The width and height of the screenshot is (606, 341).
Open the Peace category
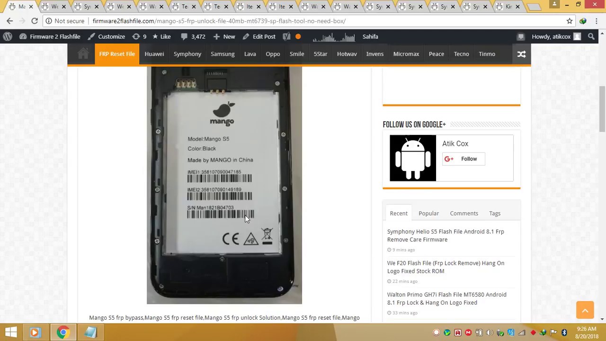437,54
